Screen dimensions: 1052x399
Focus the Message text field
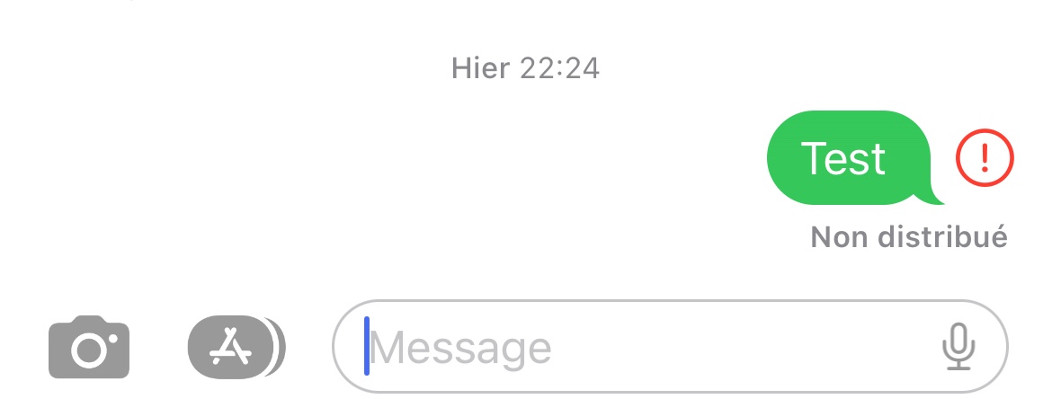(670, 346)
